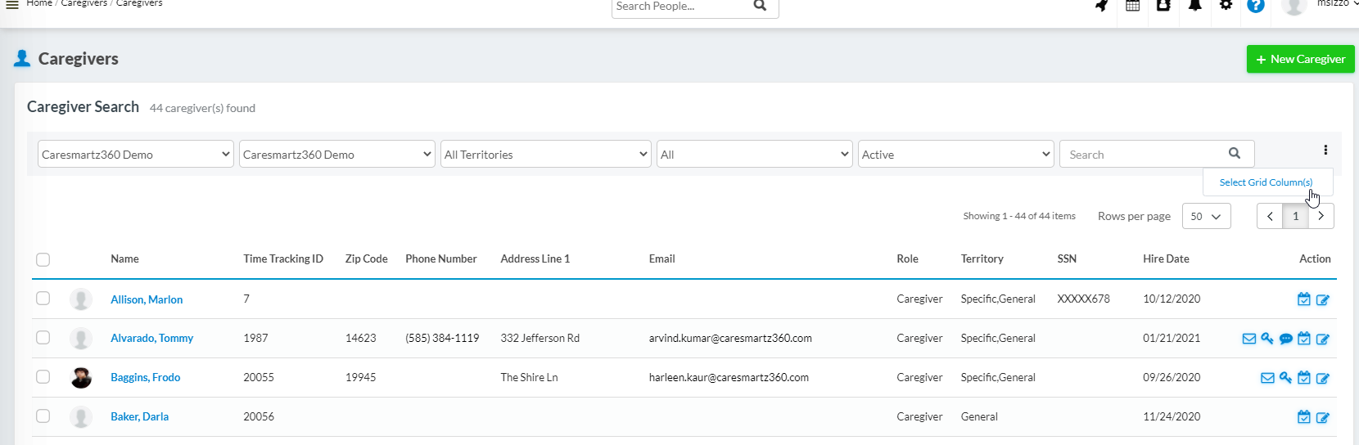Select the Baker, Darla row checkbox
The image size is (1359, 445).
tap(43, 416)
